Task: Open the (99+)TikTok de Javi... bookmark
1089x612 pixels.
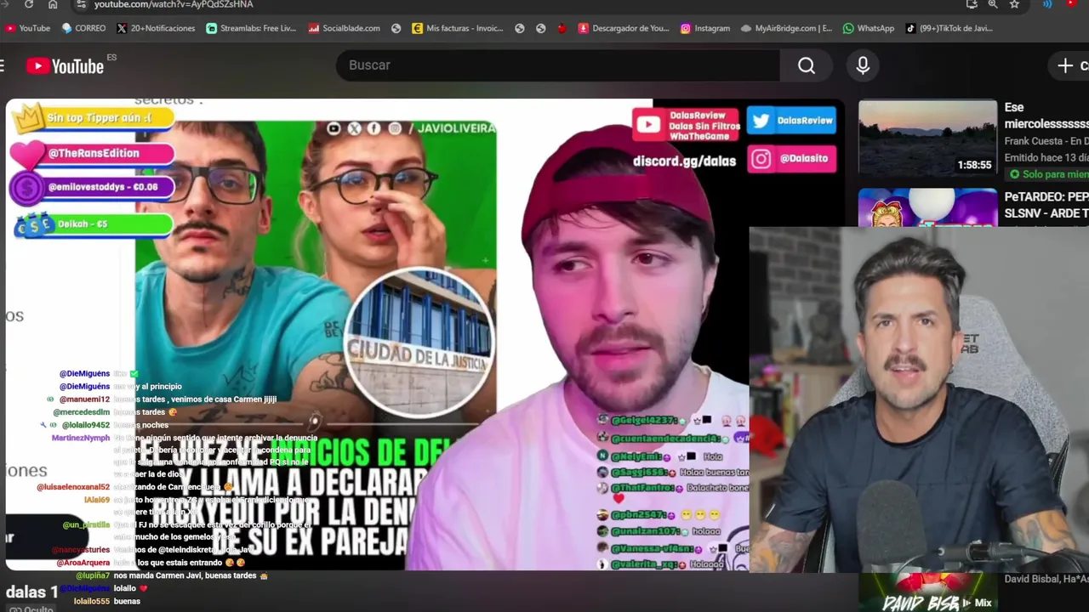Action: click(949, 28)
